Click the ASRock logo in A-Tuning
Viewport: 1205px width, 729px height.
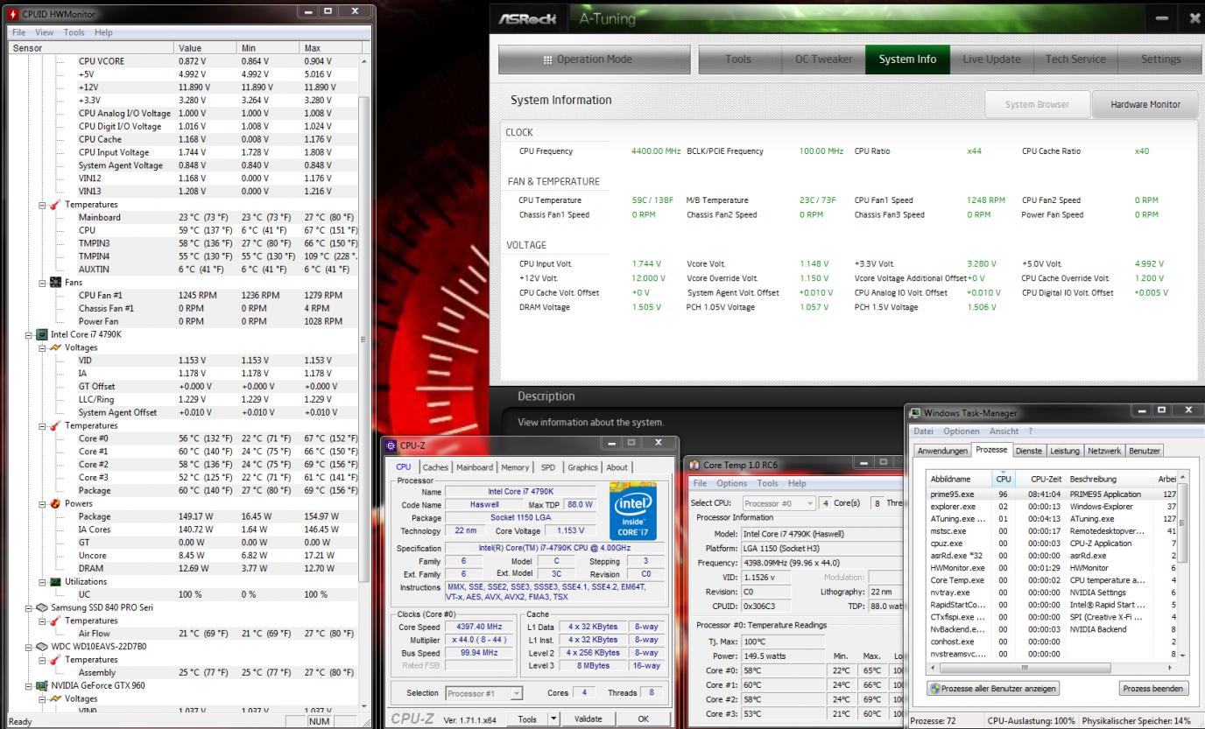tap(526, 18)
